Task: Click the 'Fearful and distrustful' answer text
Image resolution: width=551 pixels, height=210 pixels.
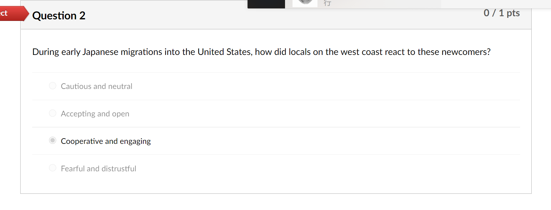Action: (x=98, y=168)
